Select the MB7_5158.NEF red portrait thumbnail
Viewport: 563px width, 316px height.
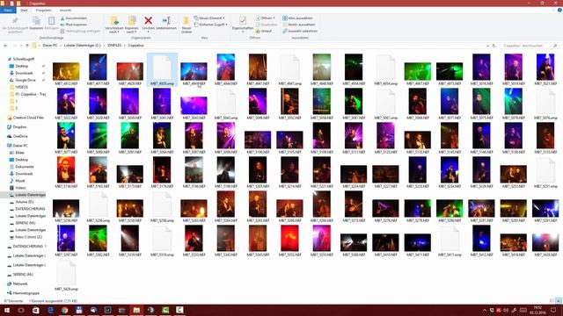point(66,170)
